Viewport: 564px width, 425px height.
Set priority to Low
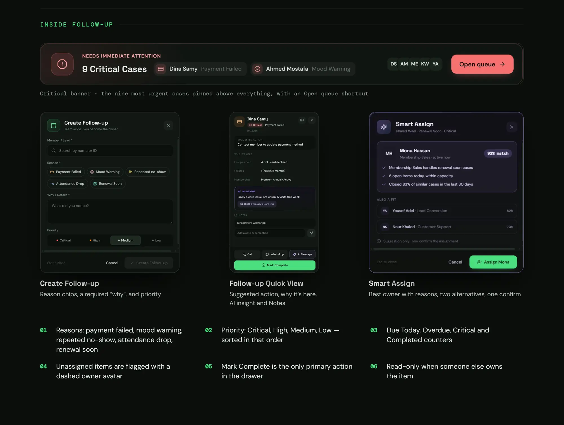[157, 240]
